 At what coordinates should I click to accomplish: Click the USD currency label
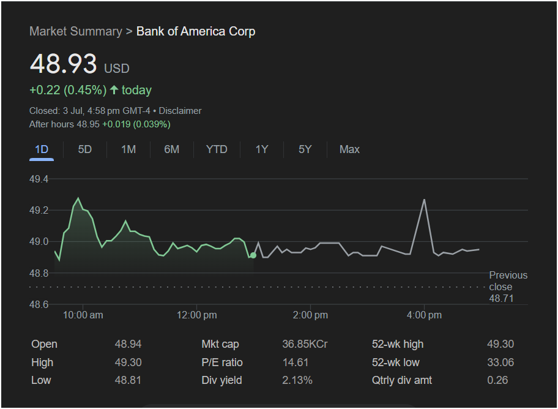click(x=117, y=69)
